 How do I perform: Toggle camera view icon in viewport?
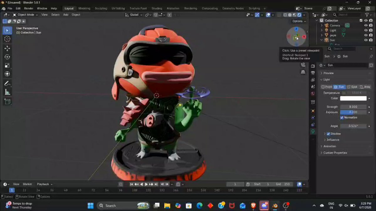click(303, 65)
